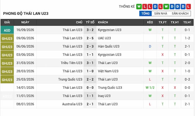Screen dimensions: 195x116
Task: Click GHU23 badge for 09/06/2026 match
Action: pos(7,38)
